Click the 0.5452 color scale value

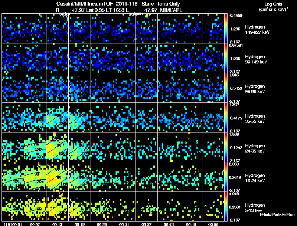point(236,88)
